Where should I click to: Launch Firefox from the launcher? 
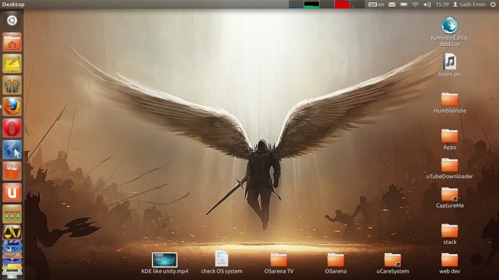pos(12,106)
